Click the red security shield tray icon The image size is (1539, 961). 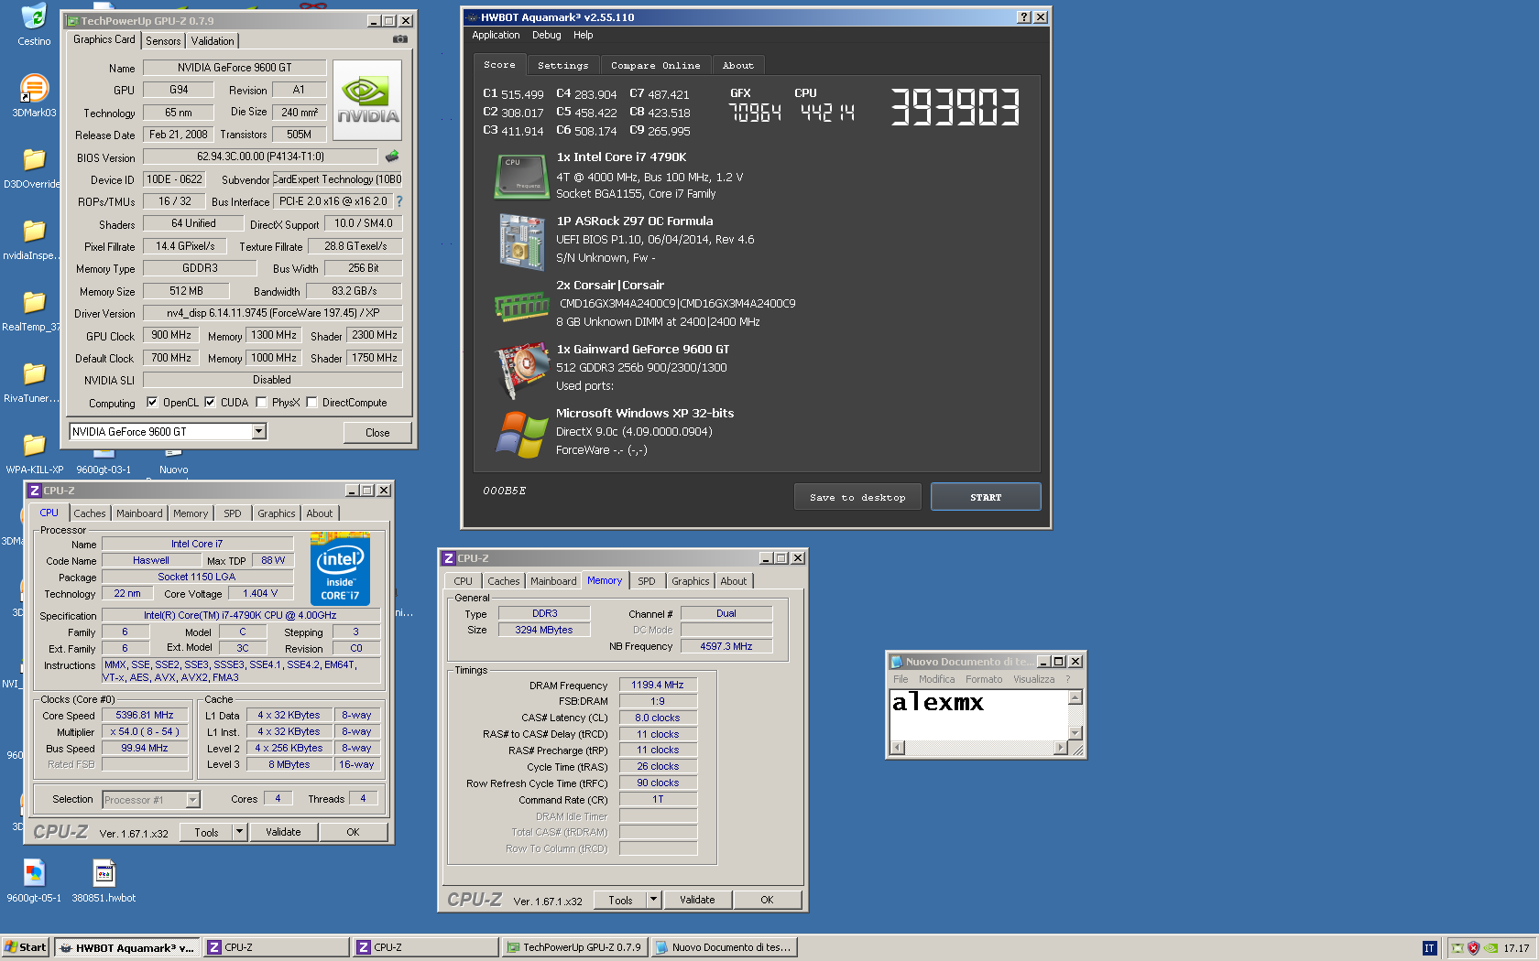click(1473, 948)
